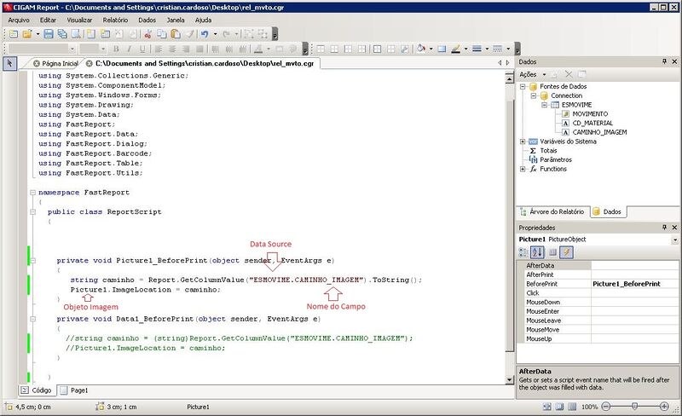Select the pointer arrow tool

(x=9, y=64)
